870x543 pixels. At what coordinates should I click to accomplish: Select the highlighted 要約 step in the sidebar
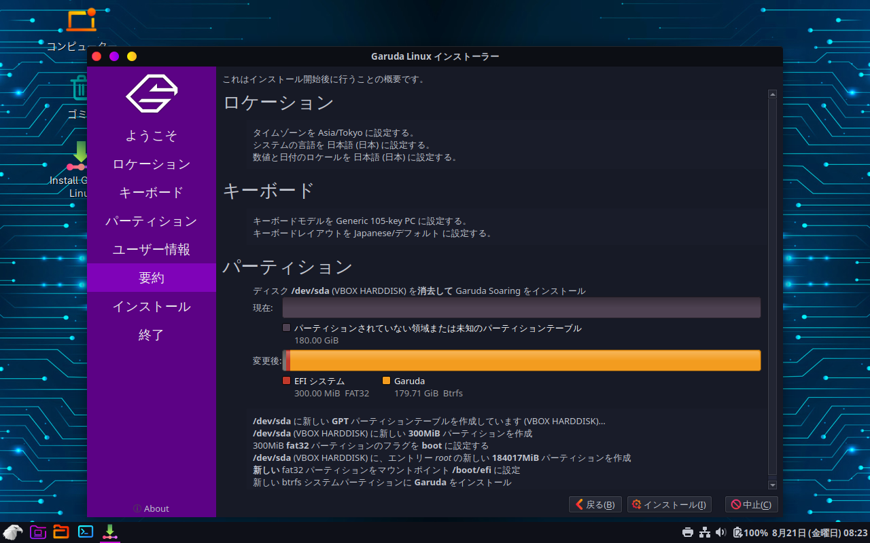pyautogui.click(x=152, y=278)
